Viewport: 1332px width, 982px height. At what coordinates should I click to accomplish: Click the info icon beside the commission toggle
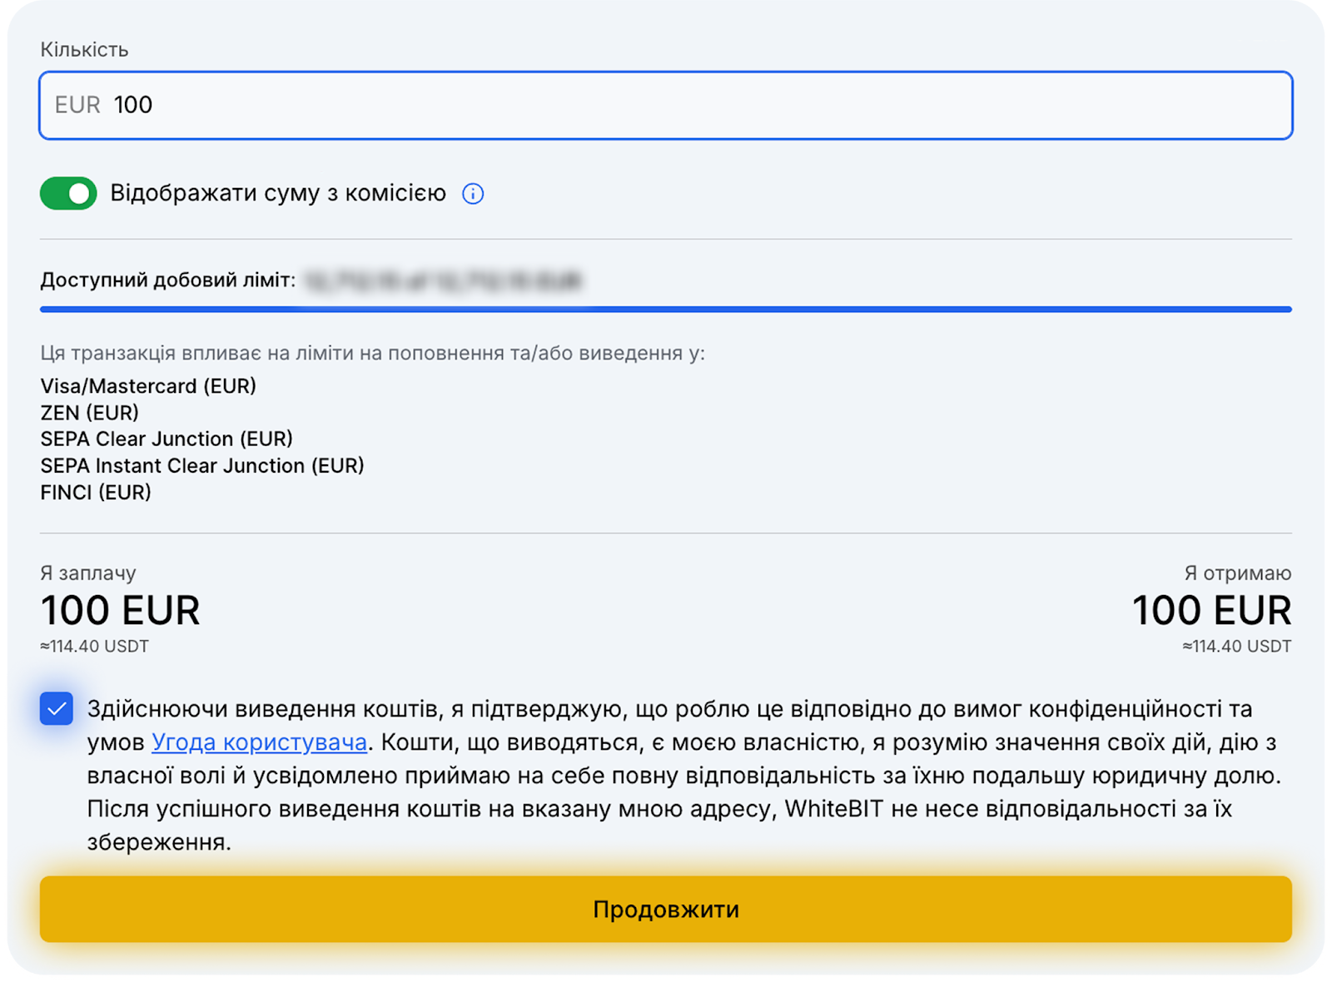pos(473,194)
